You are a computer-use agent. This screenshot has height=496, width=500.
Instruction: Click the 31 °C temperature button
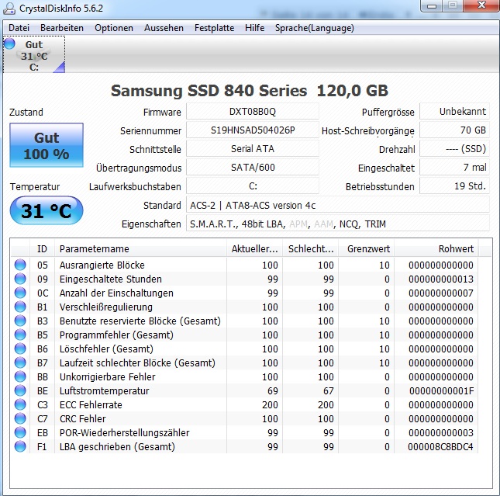(47, 211)
